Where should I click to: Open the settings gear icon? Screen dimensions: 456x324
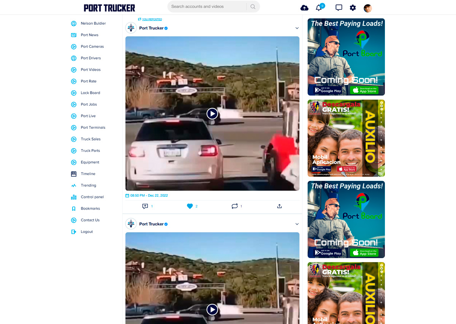353,8
